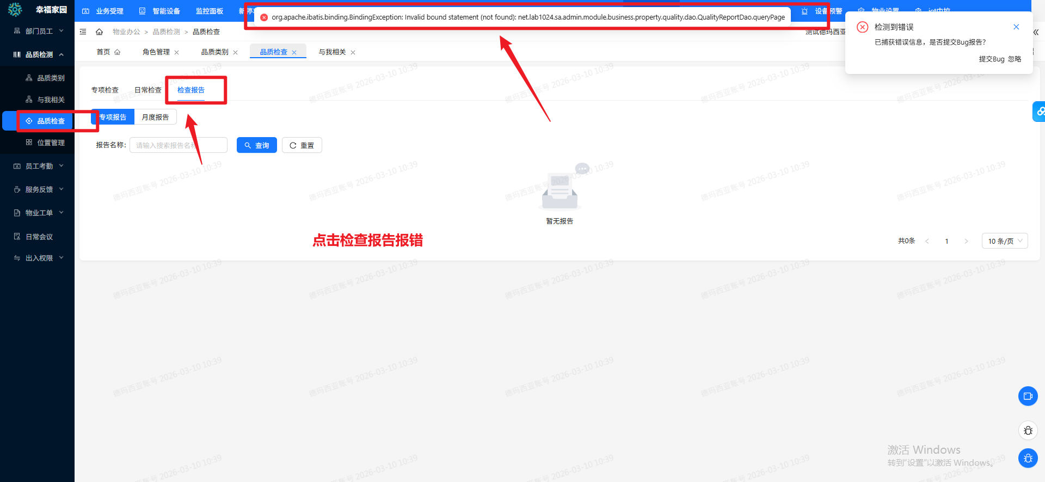
Task: Switch to 与我相关 page tab
Action: click(x=333, y=52)
